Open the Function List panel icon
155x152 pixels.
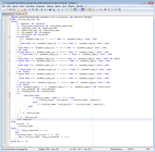tap(93, 9)
